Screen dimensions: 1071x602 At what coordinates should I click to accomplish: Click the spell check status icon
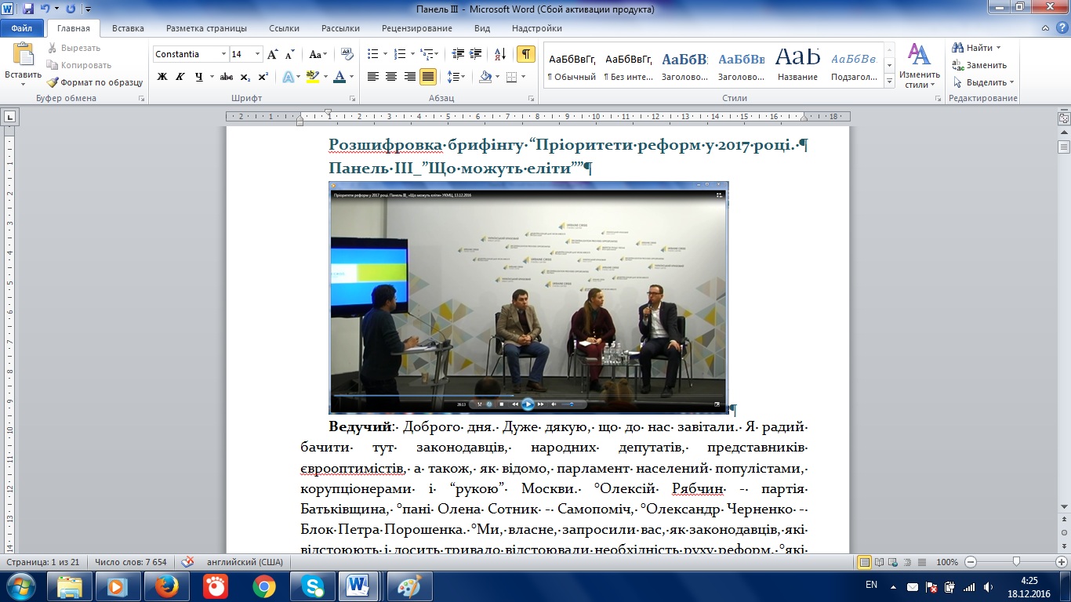pyautogui.click(x=187, y=562)
